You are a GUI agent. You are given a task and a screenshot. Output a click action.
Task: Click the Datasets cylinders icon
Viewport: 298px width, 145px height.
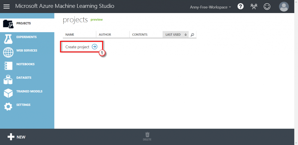pyautogui.click(x=8, y=79)
